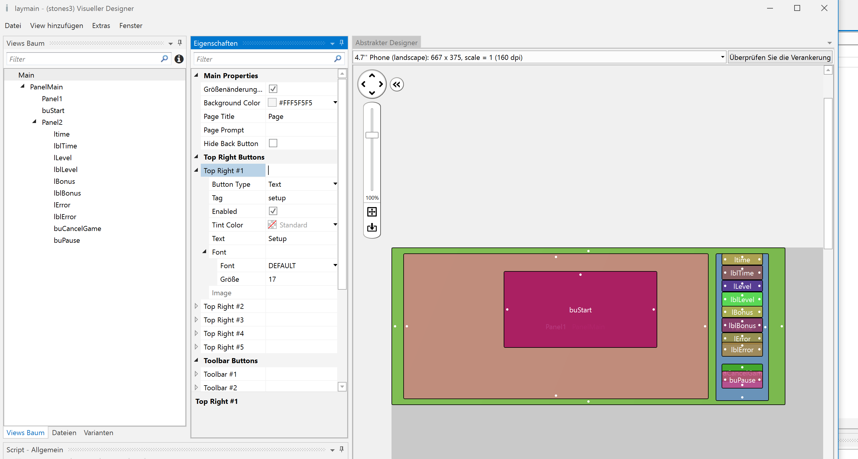Expand the Top Right #2 section
This screenshot has width=858, height=459.
[x=196, y=306]
